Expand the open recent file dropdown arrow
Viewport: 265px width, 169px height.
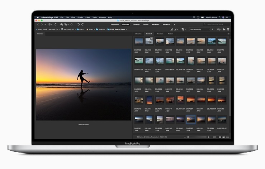[221, 29]
